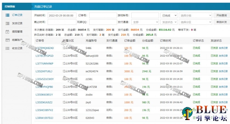Click the 订单记录 list icon in sidebar
Image resolution: width=230 pixels, height=124 pixels.
pos(7,15)
